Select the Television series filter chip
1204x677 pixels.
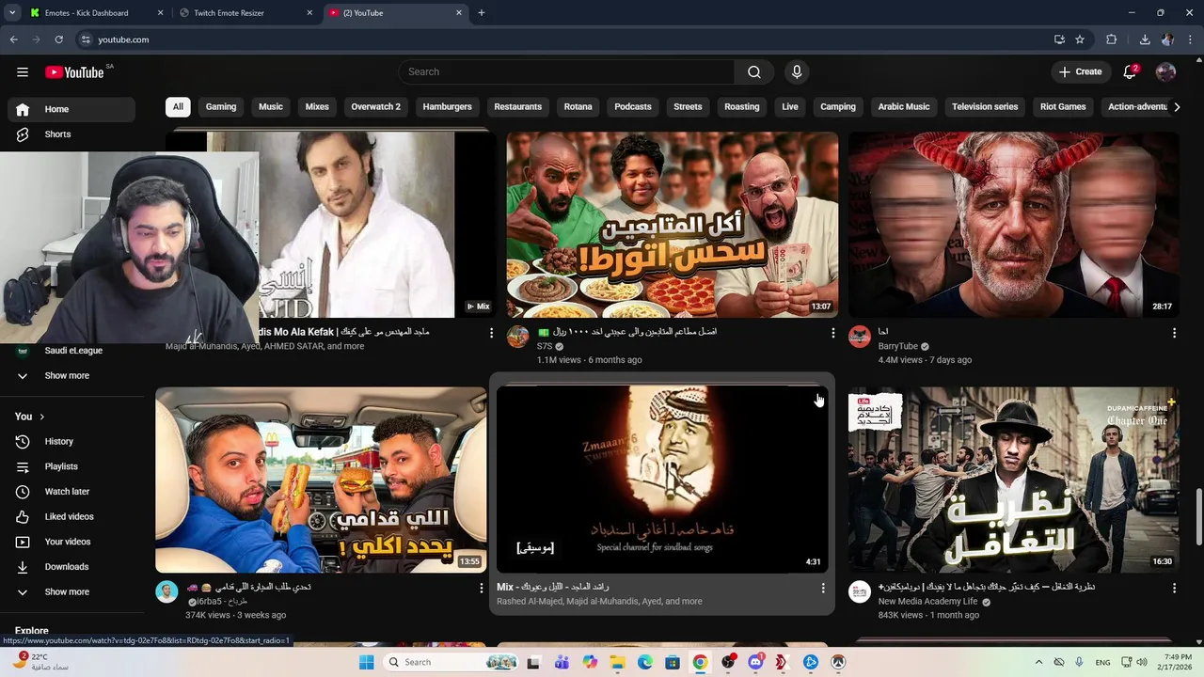985,106
